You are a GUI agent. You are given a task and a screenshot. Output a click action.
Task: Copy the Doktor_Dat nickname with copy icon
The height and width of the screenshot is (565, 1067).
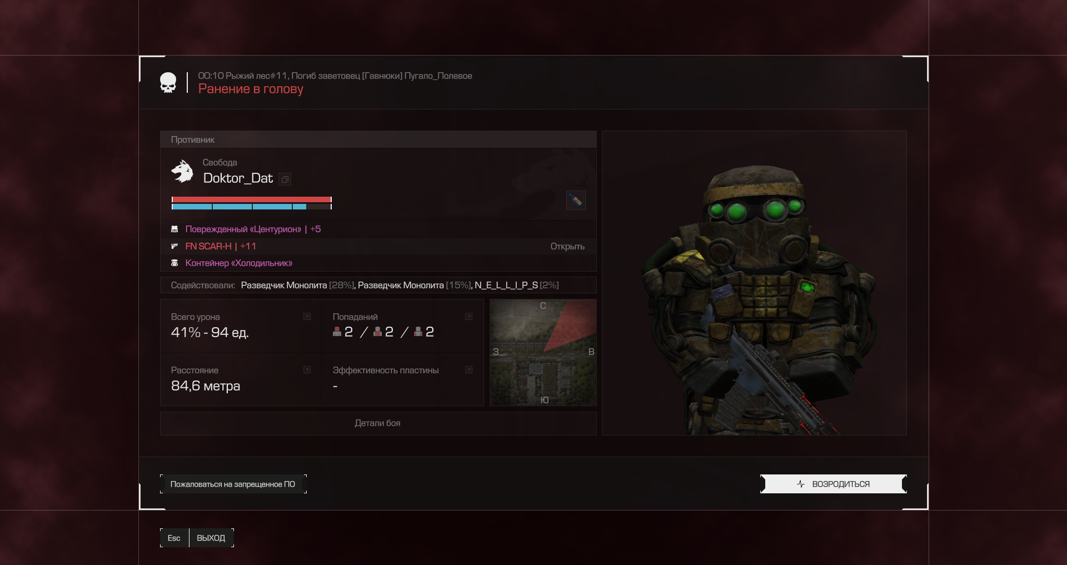(x=285, y=179)
